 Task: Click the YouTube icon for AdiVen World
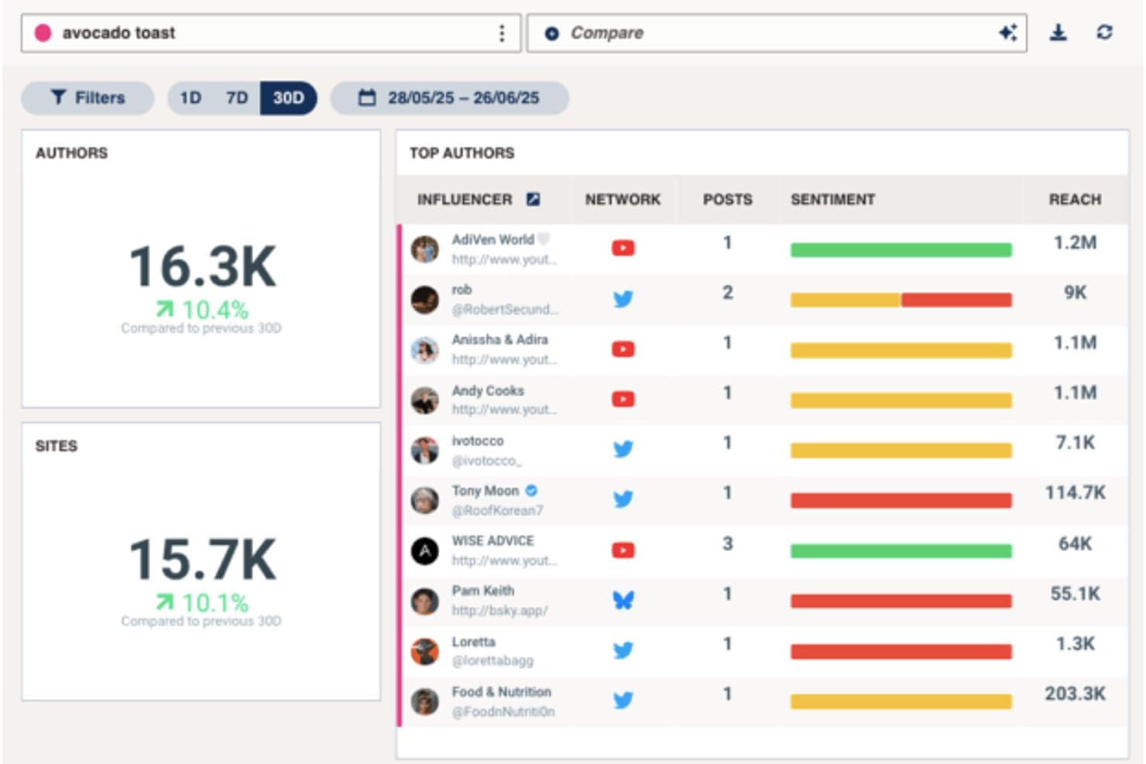(x=623, y=248)
